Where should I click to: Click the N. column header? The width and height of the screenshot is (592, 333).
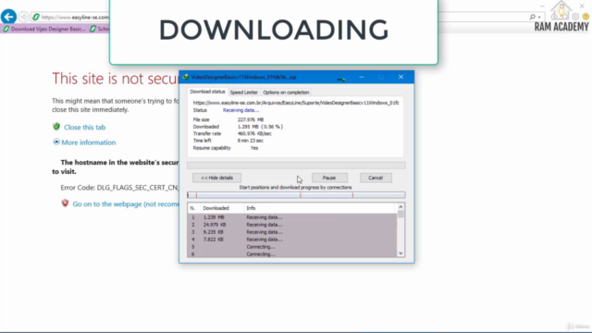pyautogui.click(x=193, y=208)
